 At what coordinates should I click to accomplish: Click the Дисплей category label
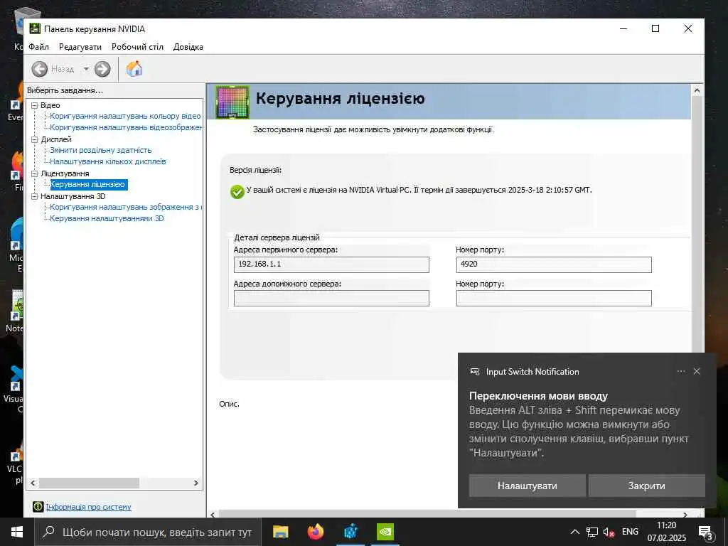pyautogui.click(x=56, y=139)
